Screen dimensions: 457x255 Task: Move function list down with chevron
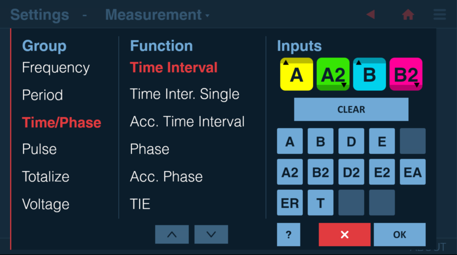pyautogui.click(x=211, y=234)
